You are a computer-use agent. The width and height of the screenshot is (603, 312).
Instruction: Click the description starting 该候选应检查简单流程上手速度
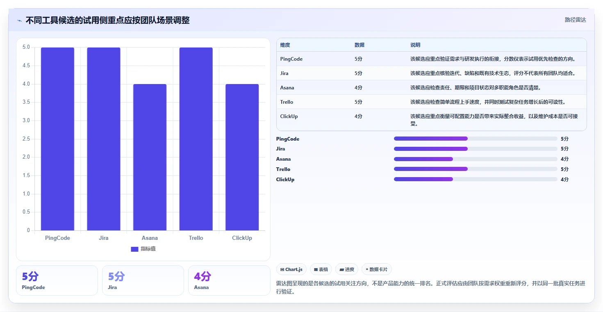point(488,102)
